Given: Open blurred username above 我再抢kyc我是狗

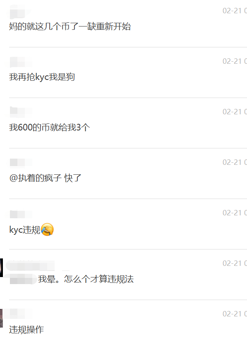Looking at the screenshot, I should tap(21, 62).
